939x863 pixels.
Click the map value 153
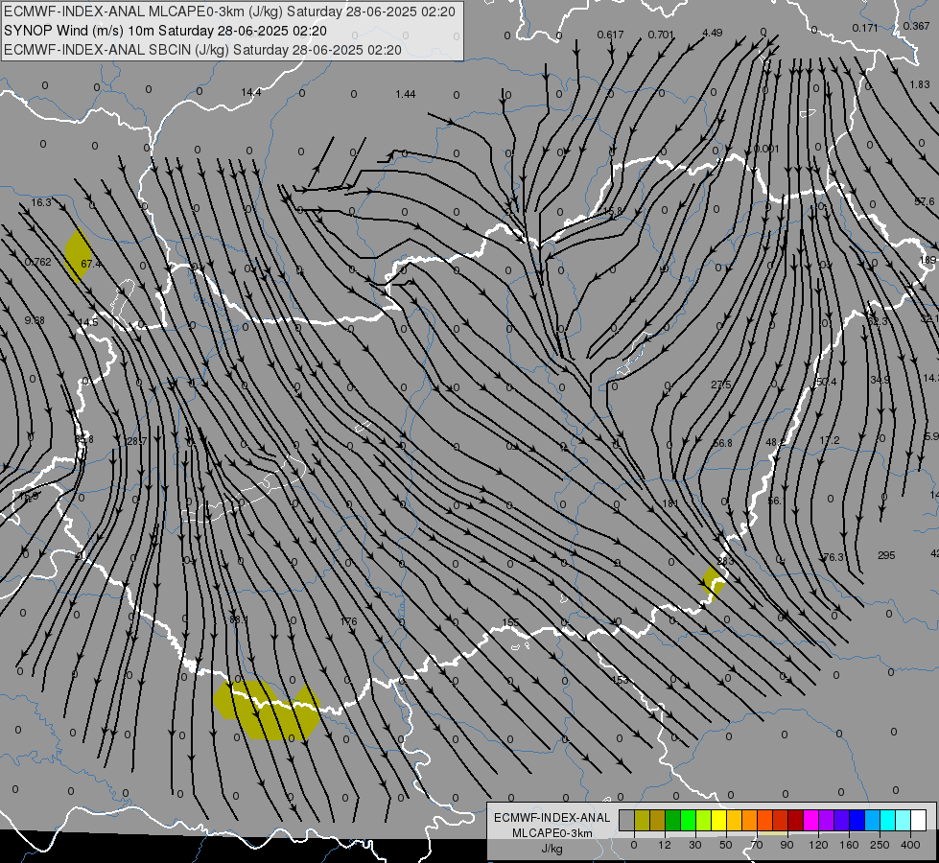(x=621, y=680)
